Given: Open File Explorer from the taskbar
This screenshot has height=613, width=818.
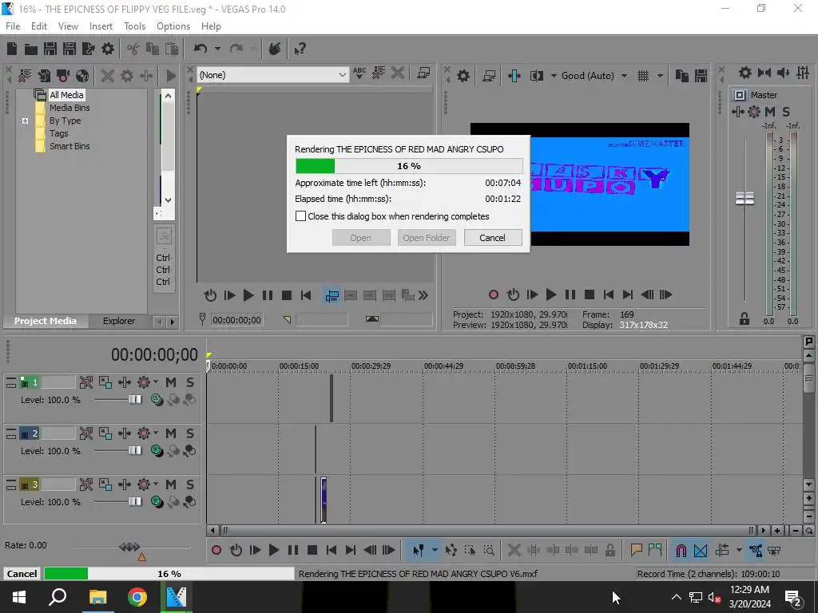Looking at the screenshot, I should (97, 597).
